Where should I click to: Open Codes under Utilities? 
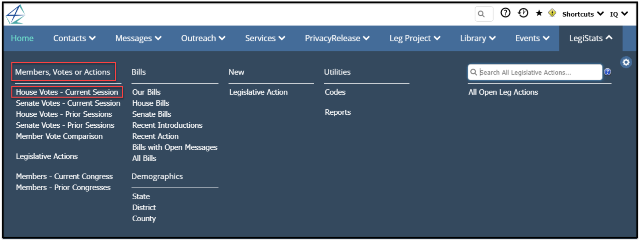coord(335,92)
